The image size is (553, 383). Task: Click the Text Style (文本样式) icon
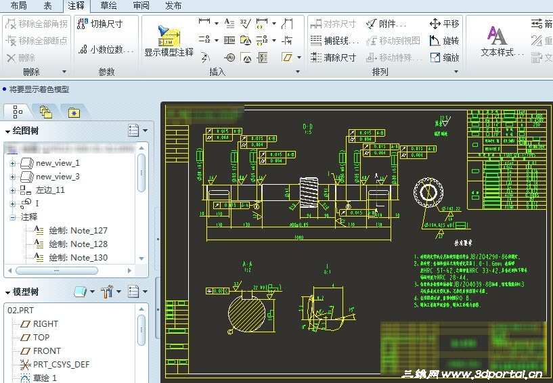coord(497,36)
